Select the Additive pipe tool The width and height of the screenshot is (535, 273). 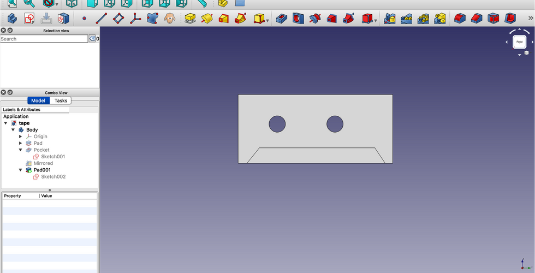[241, 18]
